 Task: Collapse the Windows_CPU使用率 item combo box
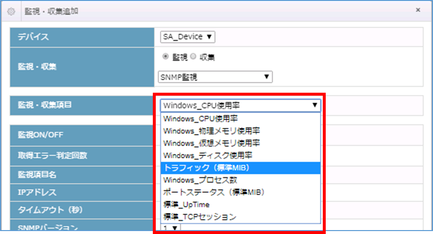[x=241, y=105]
